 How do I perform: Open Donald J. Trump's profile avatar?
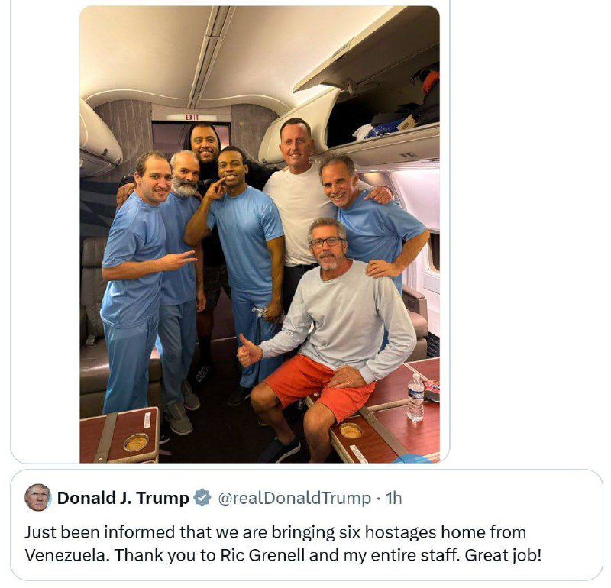(37, 498)
